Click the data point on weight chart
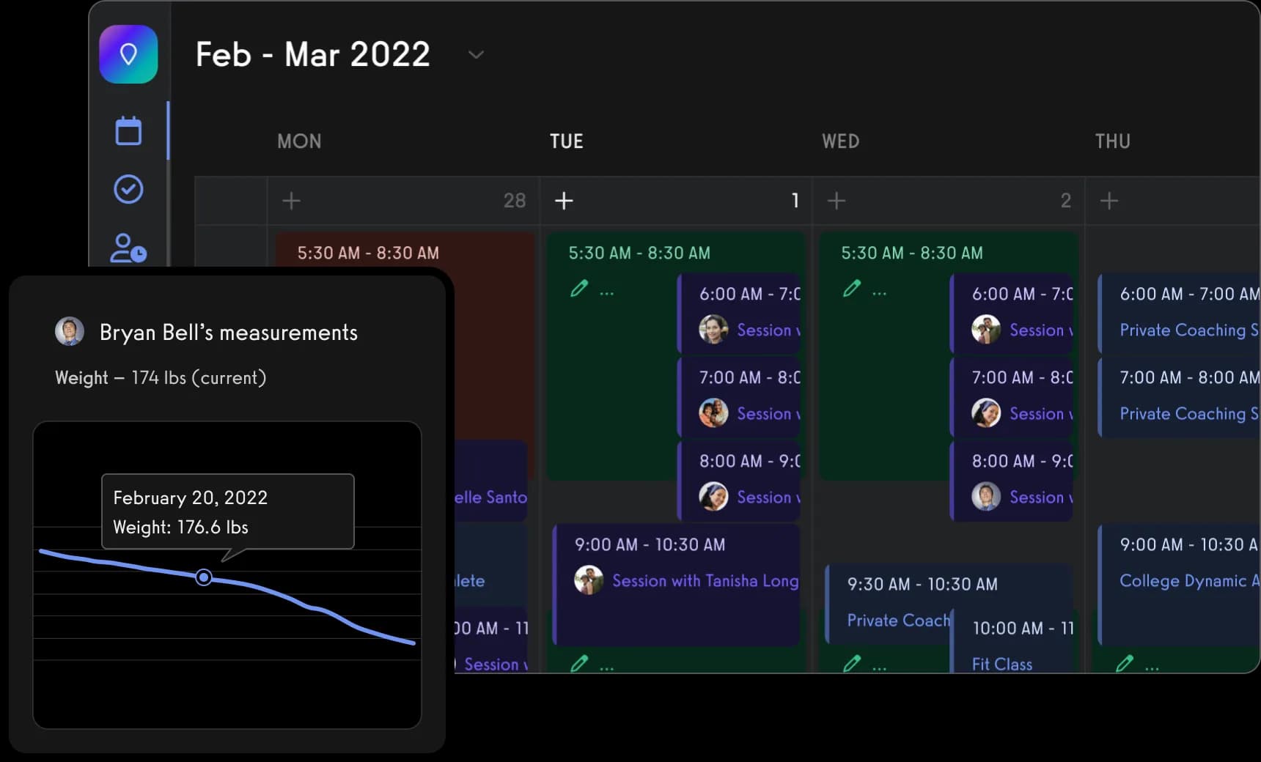Image resolution: width=1261 pixels, height=762 pixels. click(x=204, y=577)
